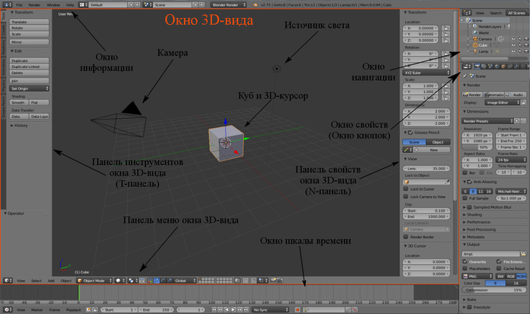Click the Translate button

pos(29,22)
